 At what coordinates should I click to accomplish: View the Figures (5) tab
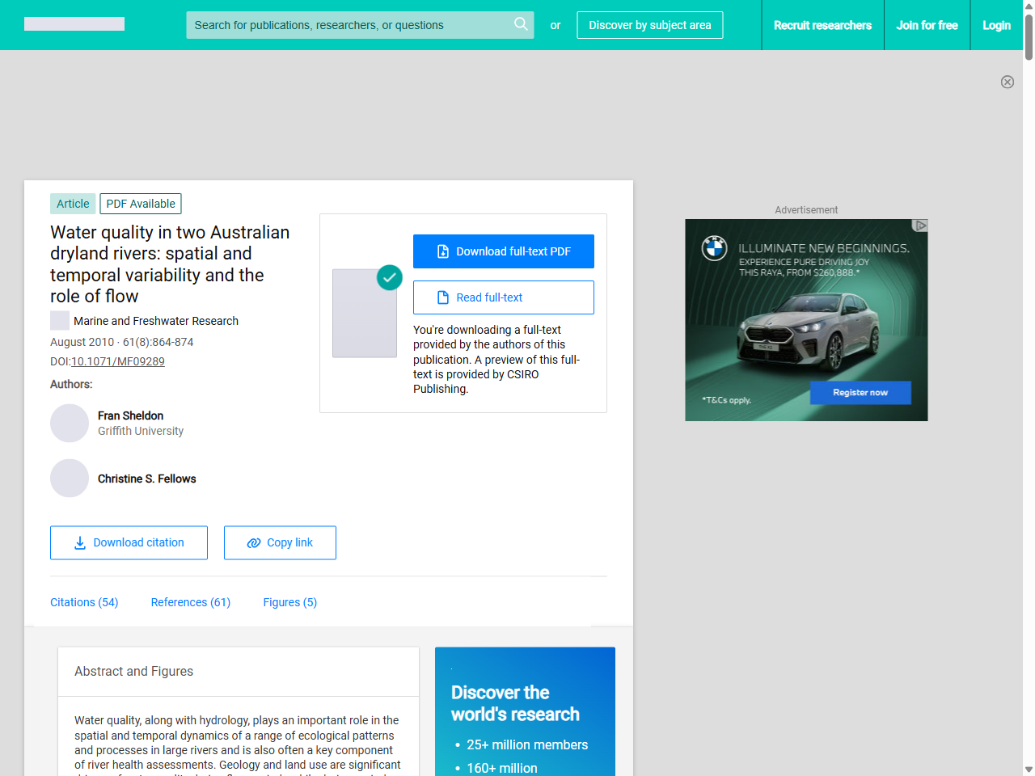289,602
